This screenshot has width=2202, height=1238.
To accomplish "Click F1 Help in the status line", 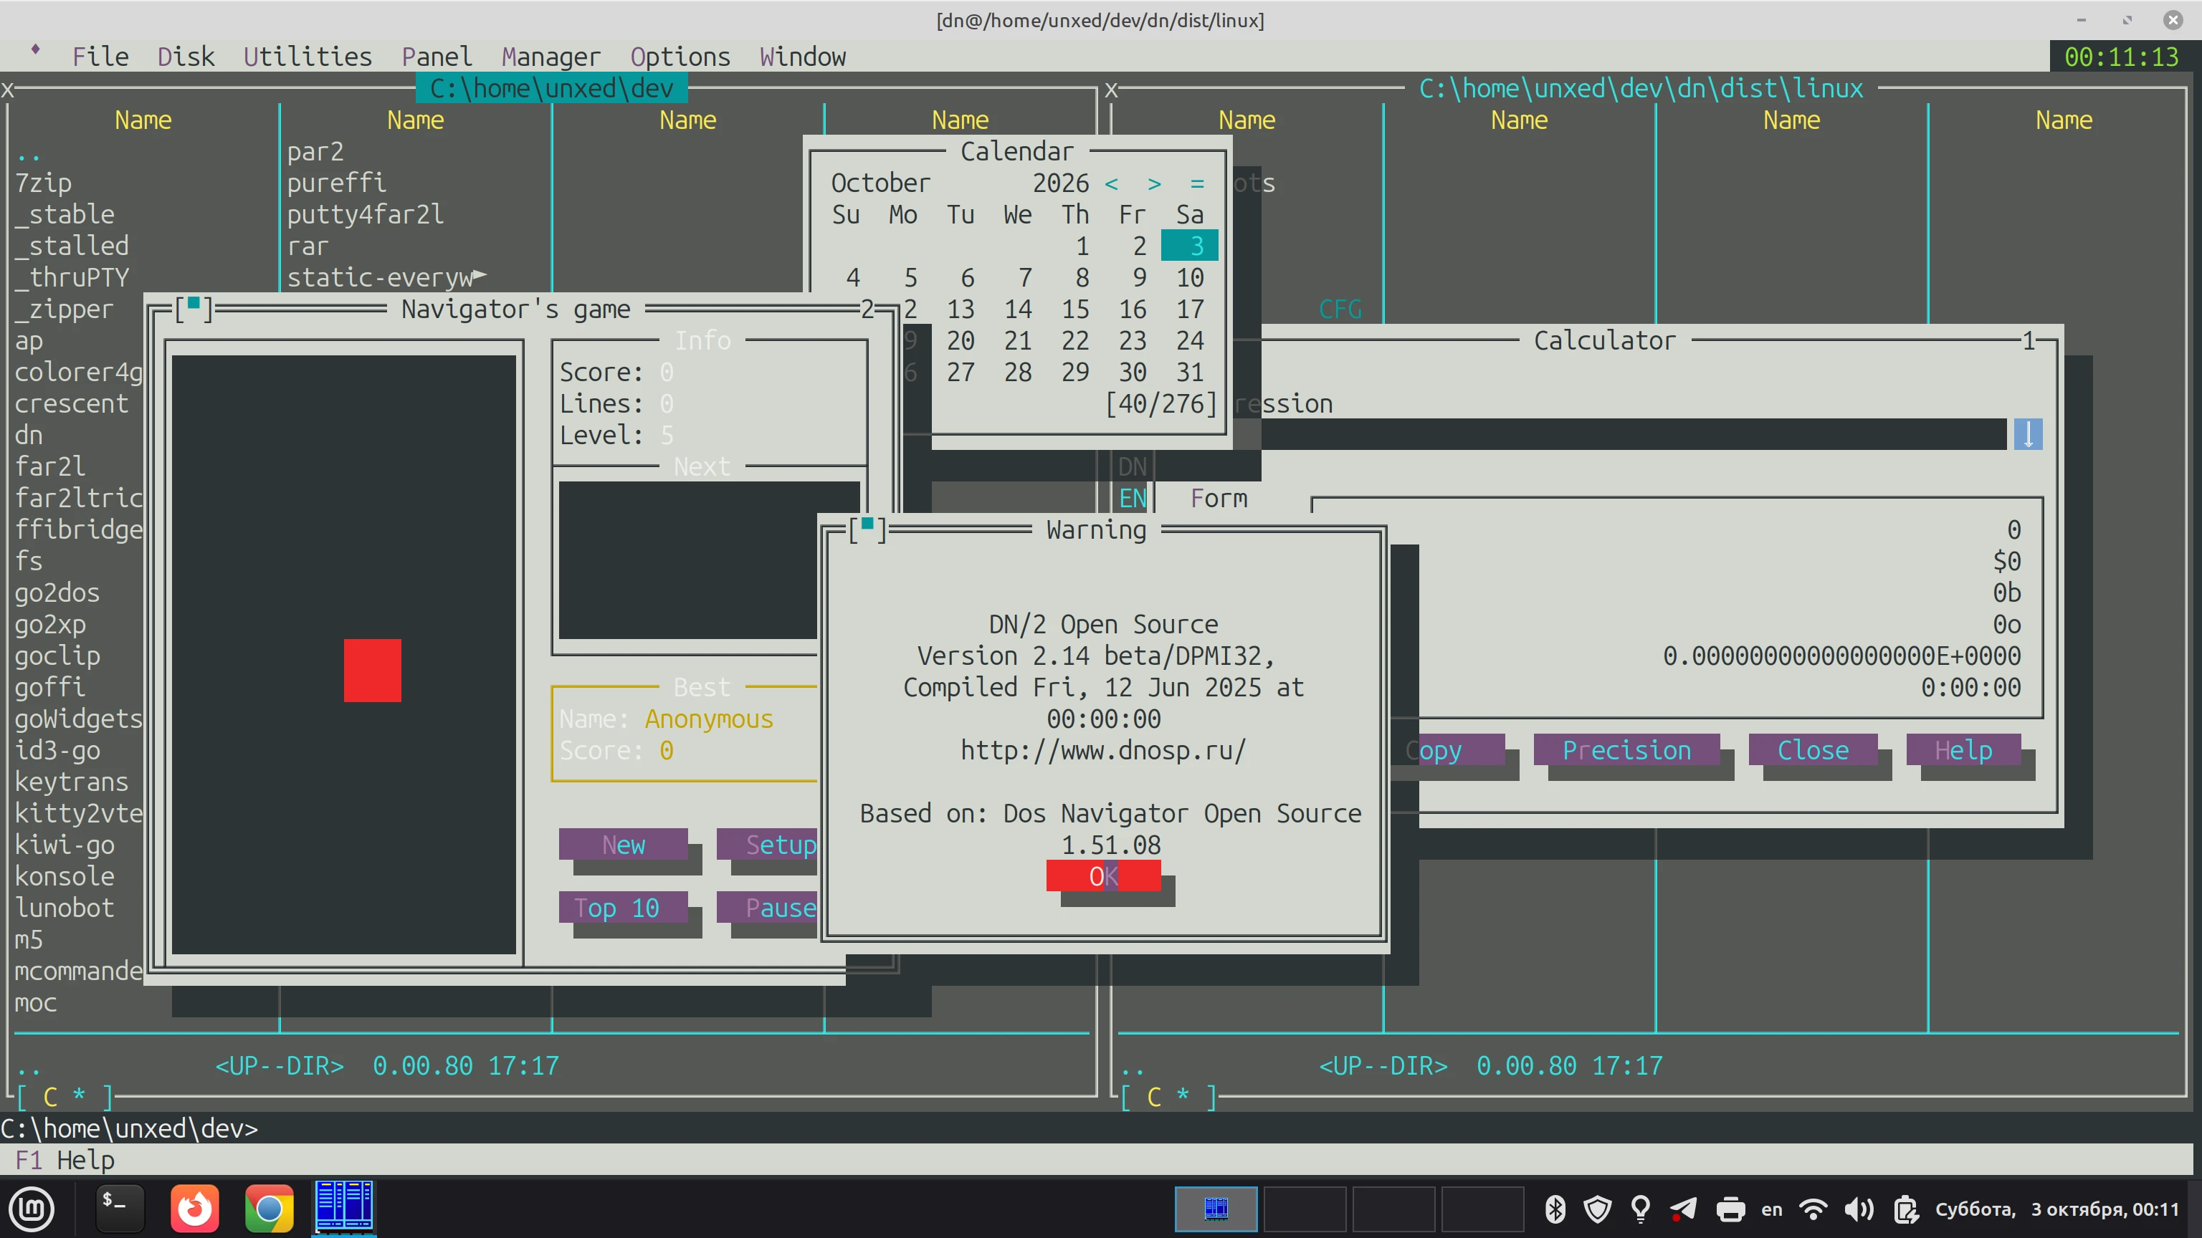I will 65,1160.
